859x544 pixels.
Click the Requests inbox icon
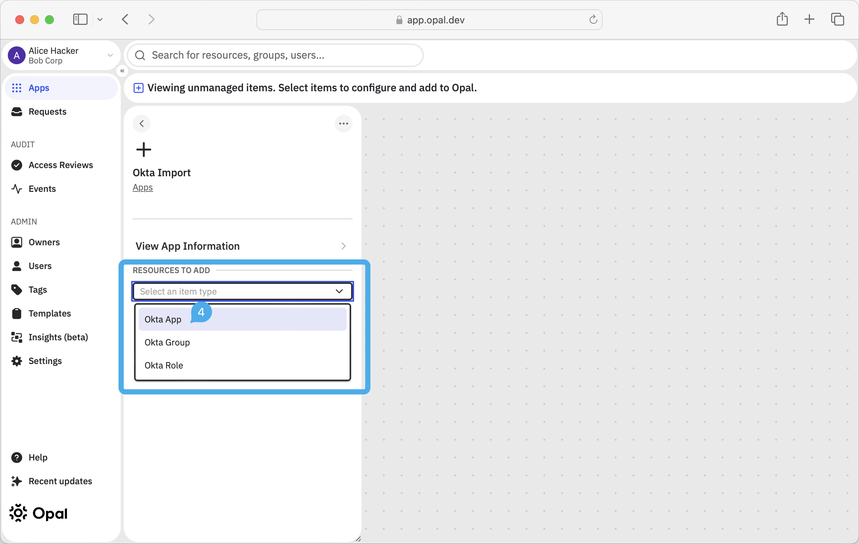pyautogui.click(x=17, y=112)
